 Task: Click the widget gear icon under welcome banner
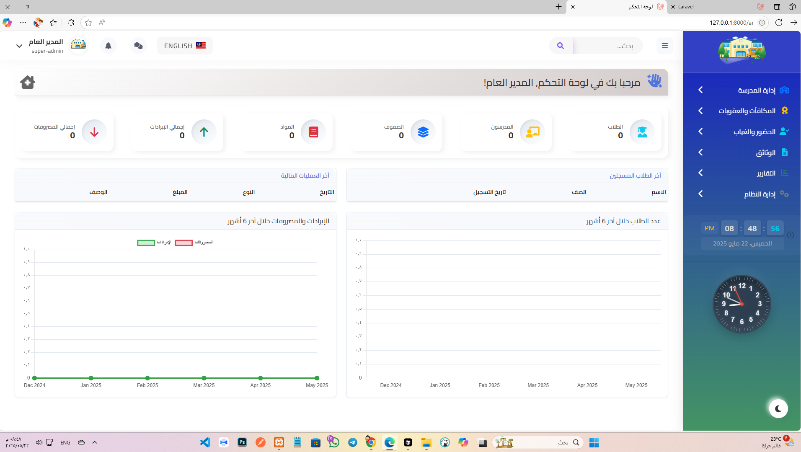(27, 82)
